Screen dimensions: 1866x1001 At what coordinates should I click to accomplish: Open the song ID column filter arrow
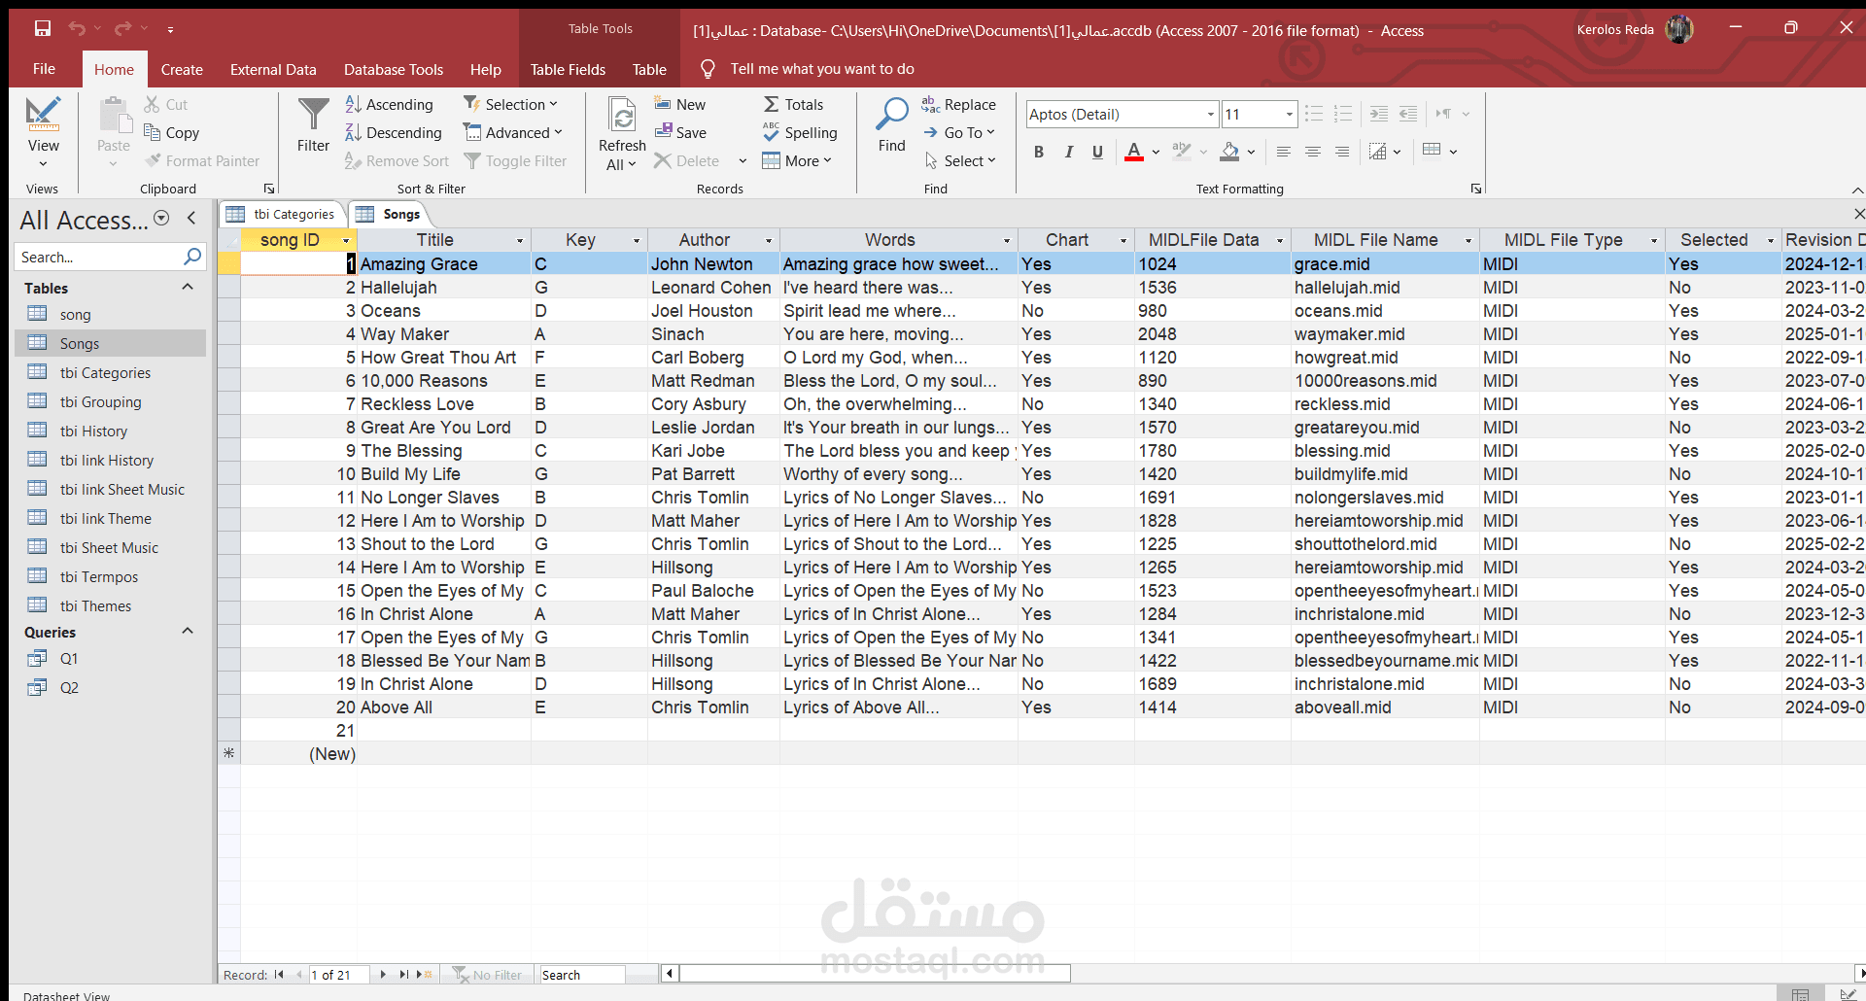point(346,240)
